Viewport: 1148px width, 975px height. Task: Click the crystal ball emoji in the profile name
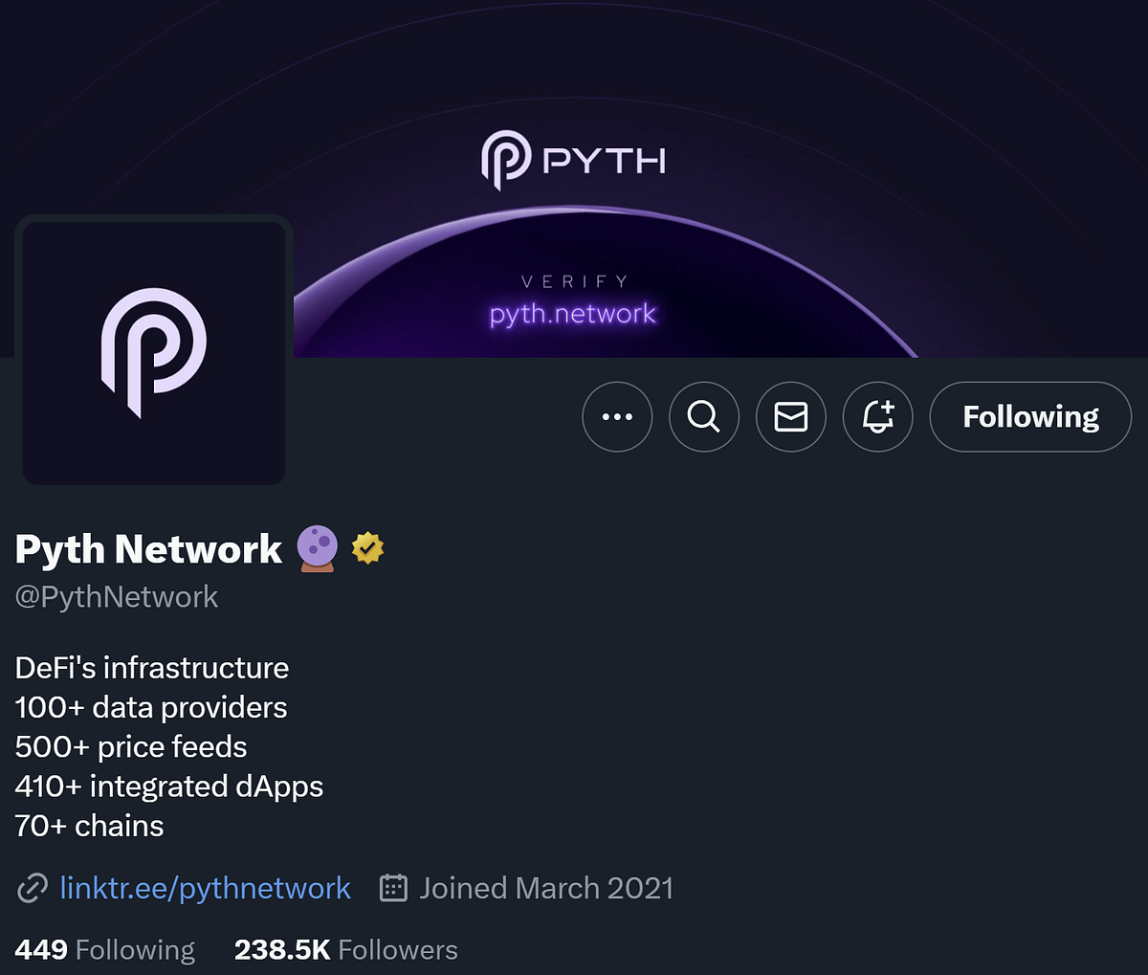coord(319,547)
